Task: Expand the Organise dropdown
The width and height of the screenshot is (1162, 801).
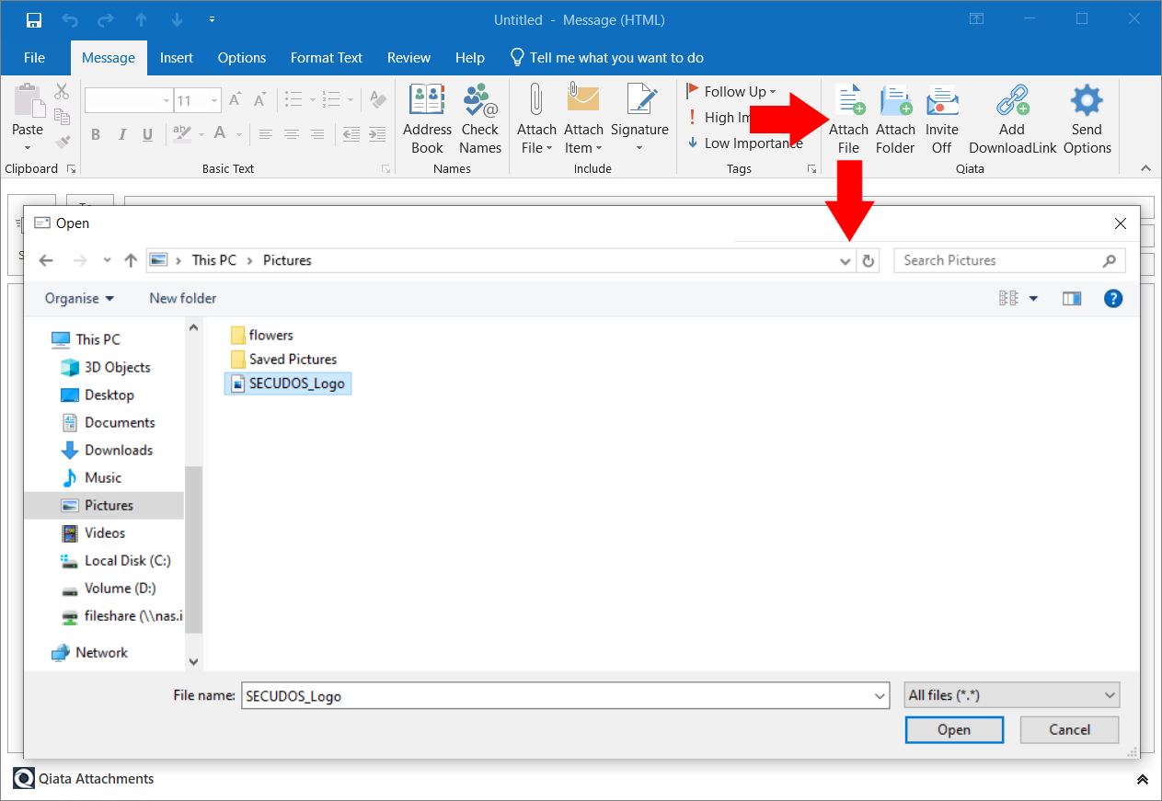Action: point(79,298)
